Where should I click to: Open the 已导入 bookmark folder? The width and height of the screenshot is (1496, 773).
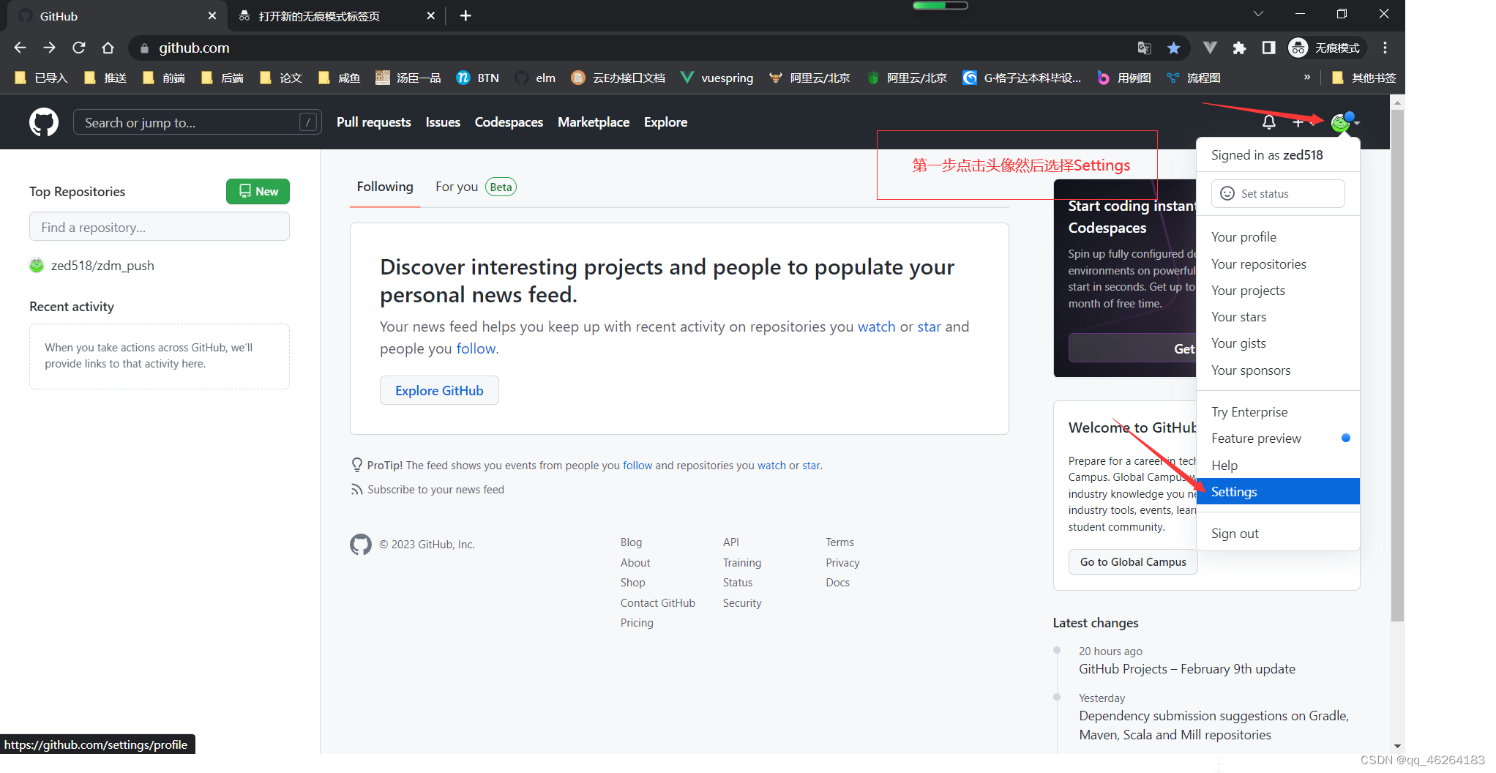[x=41, y=78]
